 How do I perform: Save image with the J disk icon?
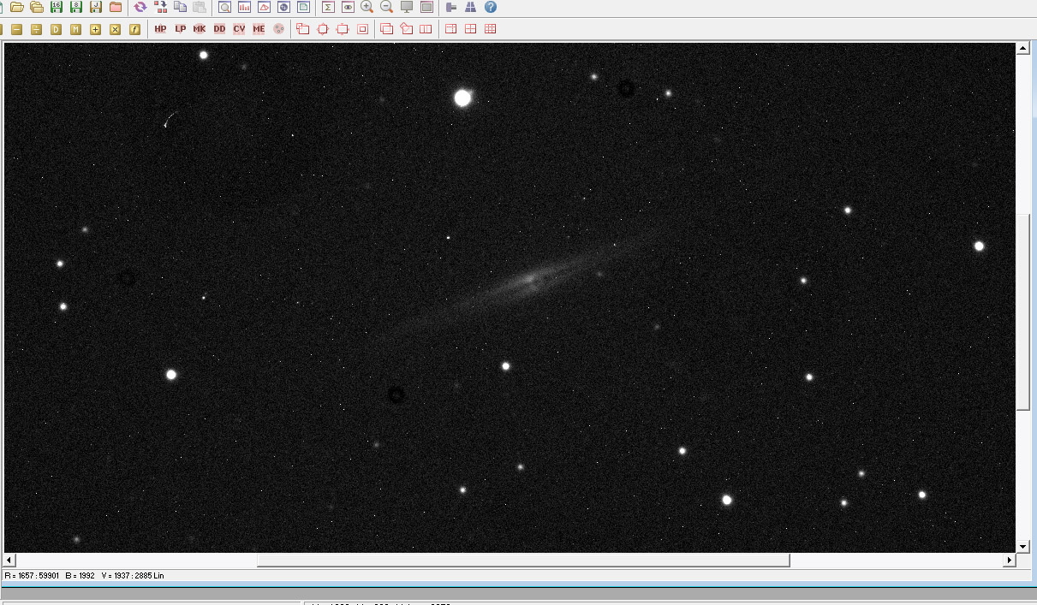point(96,7)
